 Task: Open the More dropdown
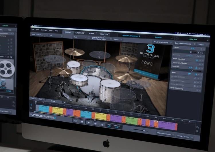pyautogui.click(x=118, y=40)
